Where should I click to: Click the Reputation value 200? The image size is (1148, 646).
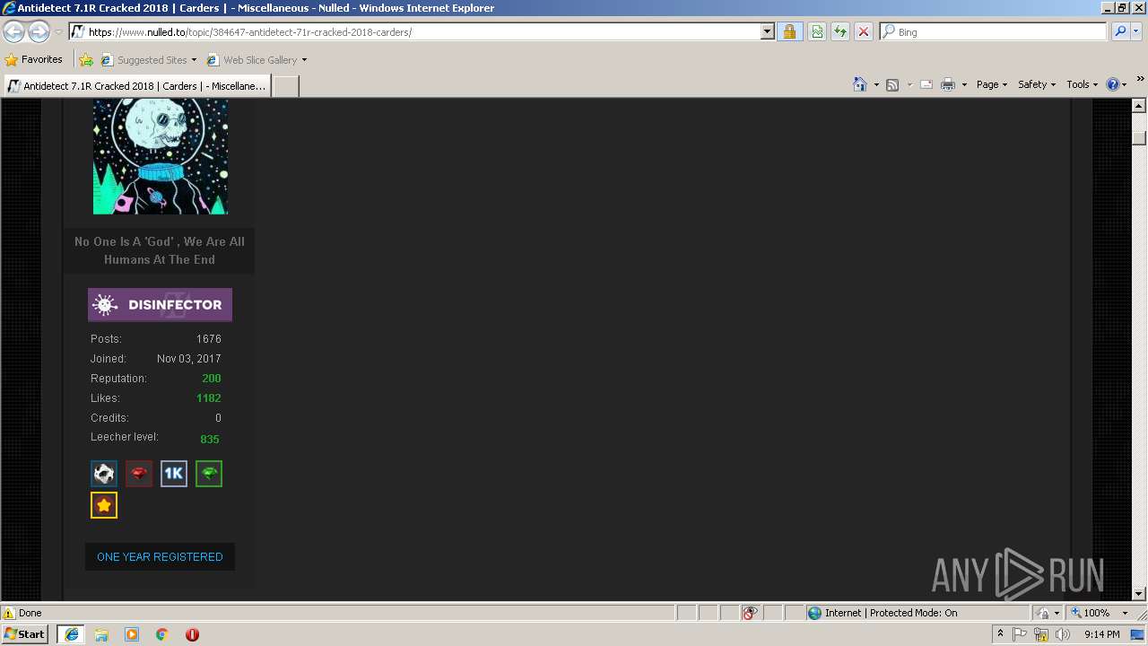212,379
